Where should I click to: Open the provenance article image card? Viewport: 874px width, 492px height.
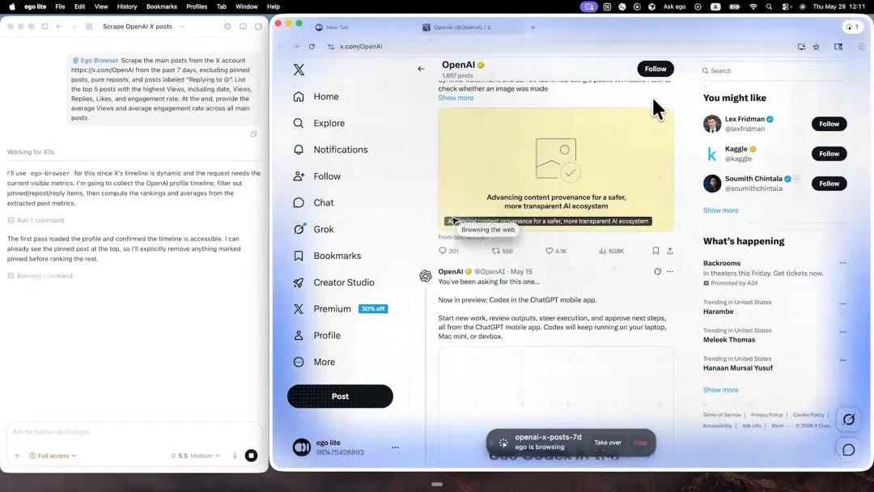coord(556,169)
